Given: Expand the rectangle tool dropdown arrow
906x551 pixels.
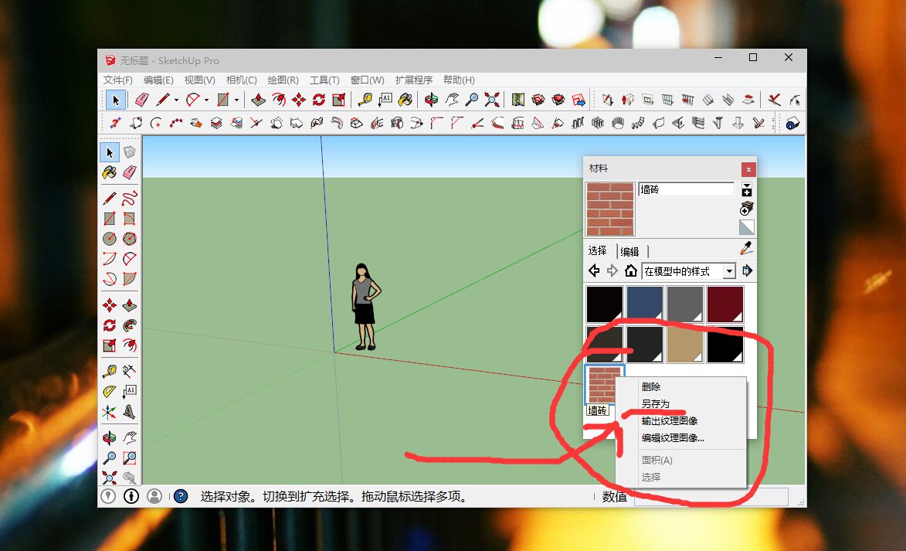Looking at the screenshot, I should 237,100.
